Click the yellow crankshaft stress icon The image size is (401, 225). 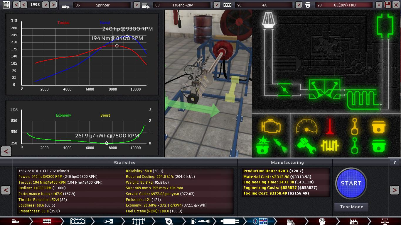click(329, 145)
